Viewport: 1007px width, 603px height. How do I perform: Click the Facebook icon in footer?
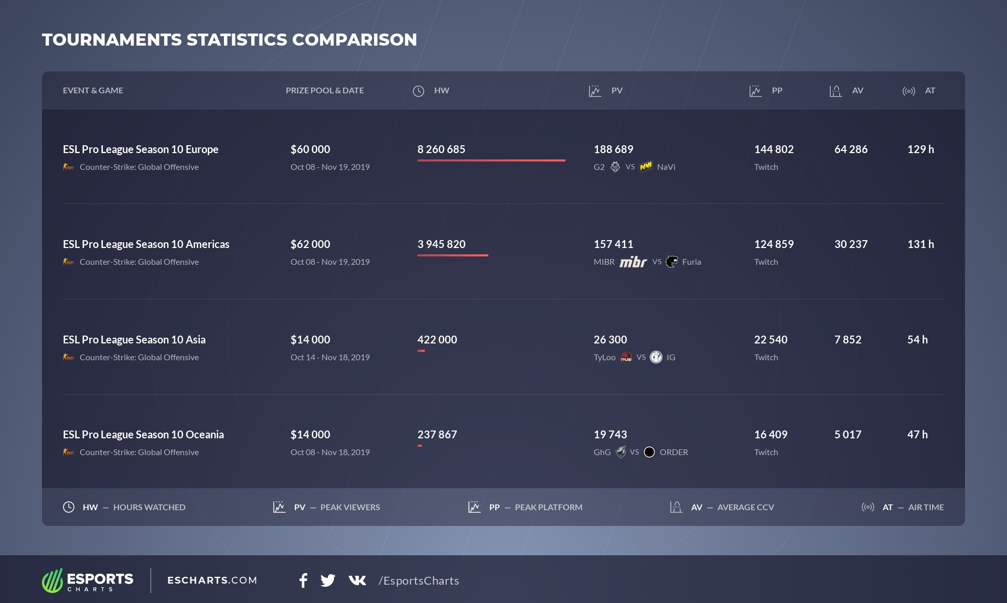[x=303, y=580]
